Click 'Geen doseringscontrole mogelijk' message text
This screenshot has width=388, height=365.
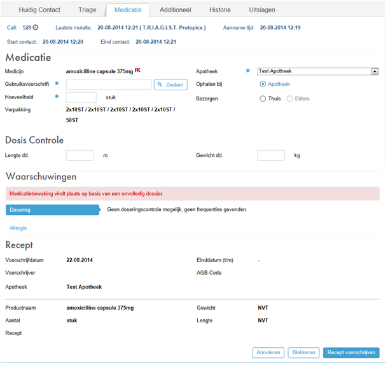(177, 210)
